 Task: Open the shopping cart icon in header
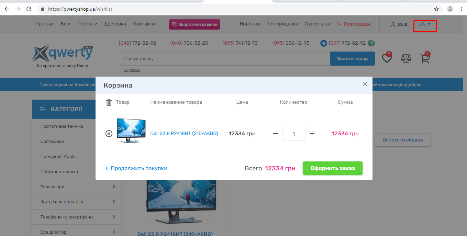[x=425, y=58]
